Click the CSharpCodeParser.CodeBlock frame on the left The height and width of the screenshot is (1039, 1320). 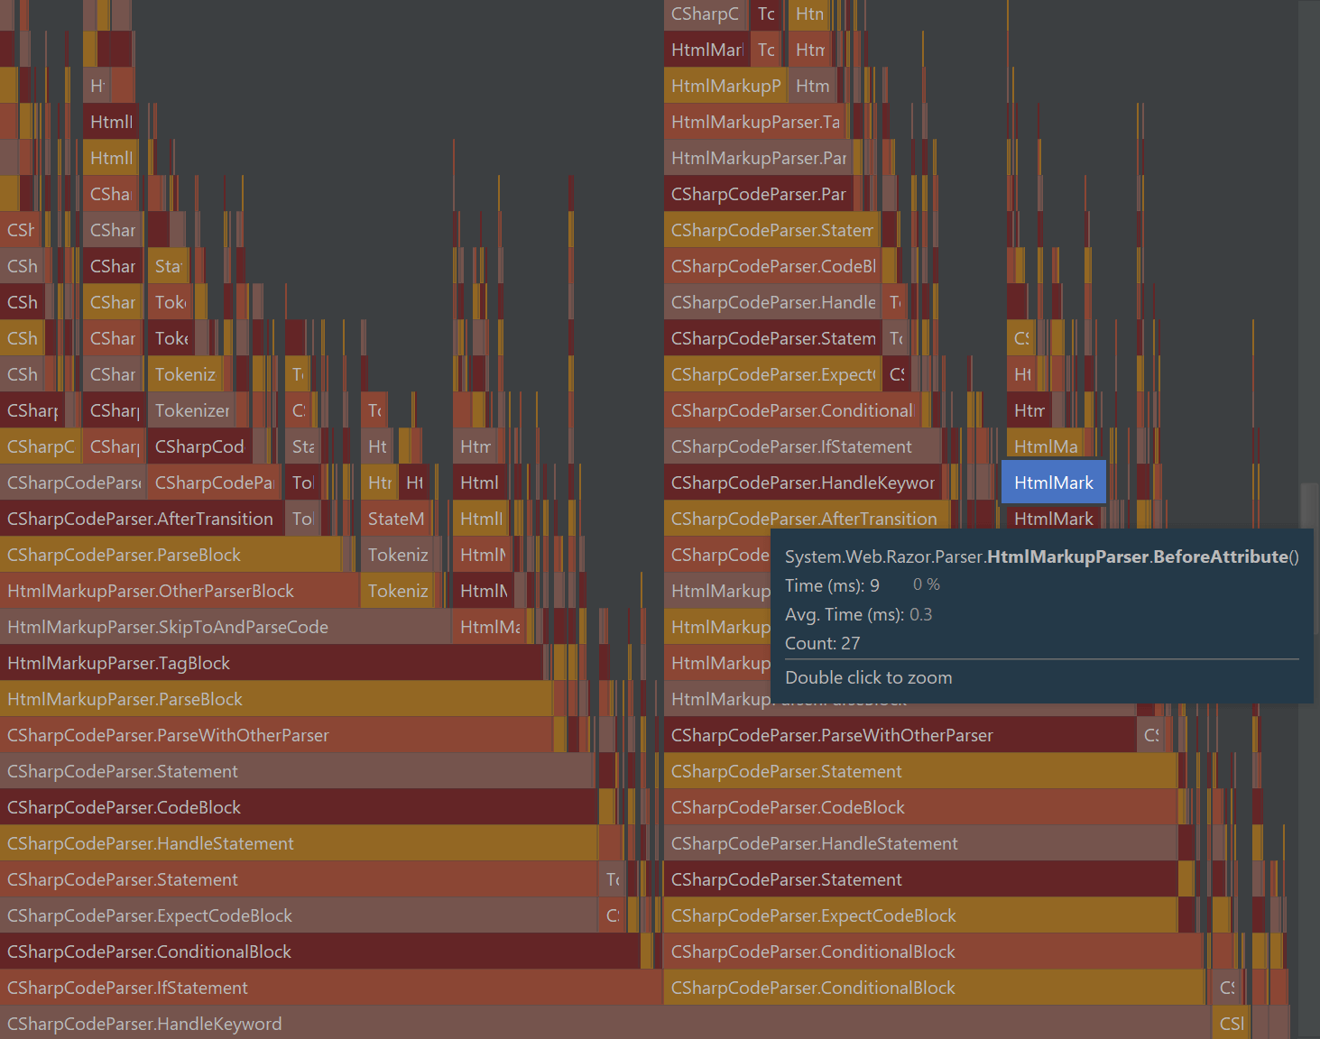click(124, 807)
